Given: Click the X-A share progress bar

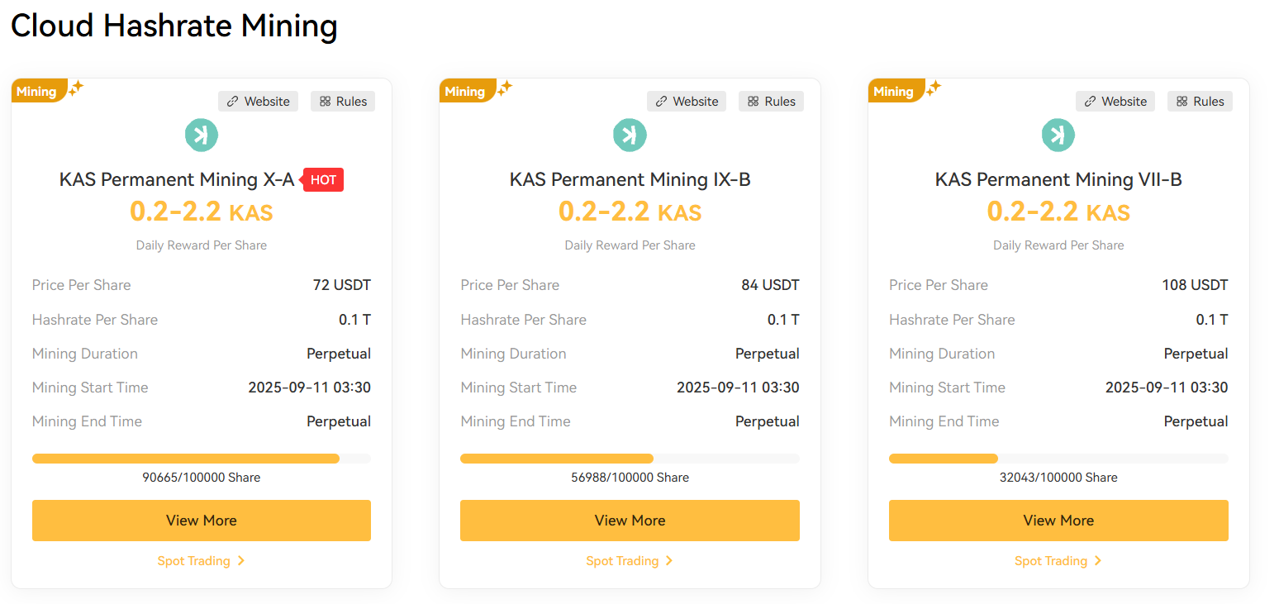Looking at the screenshot, I should coord(201,459).
